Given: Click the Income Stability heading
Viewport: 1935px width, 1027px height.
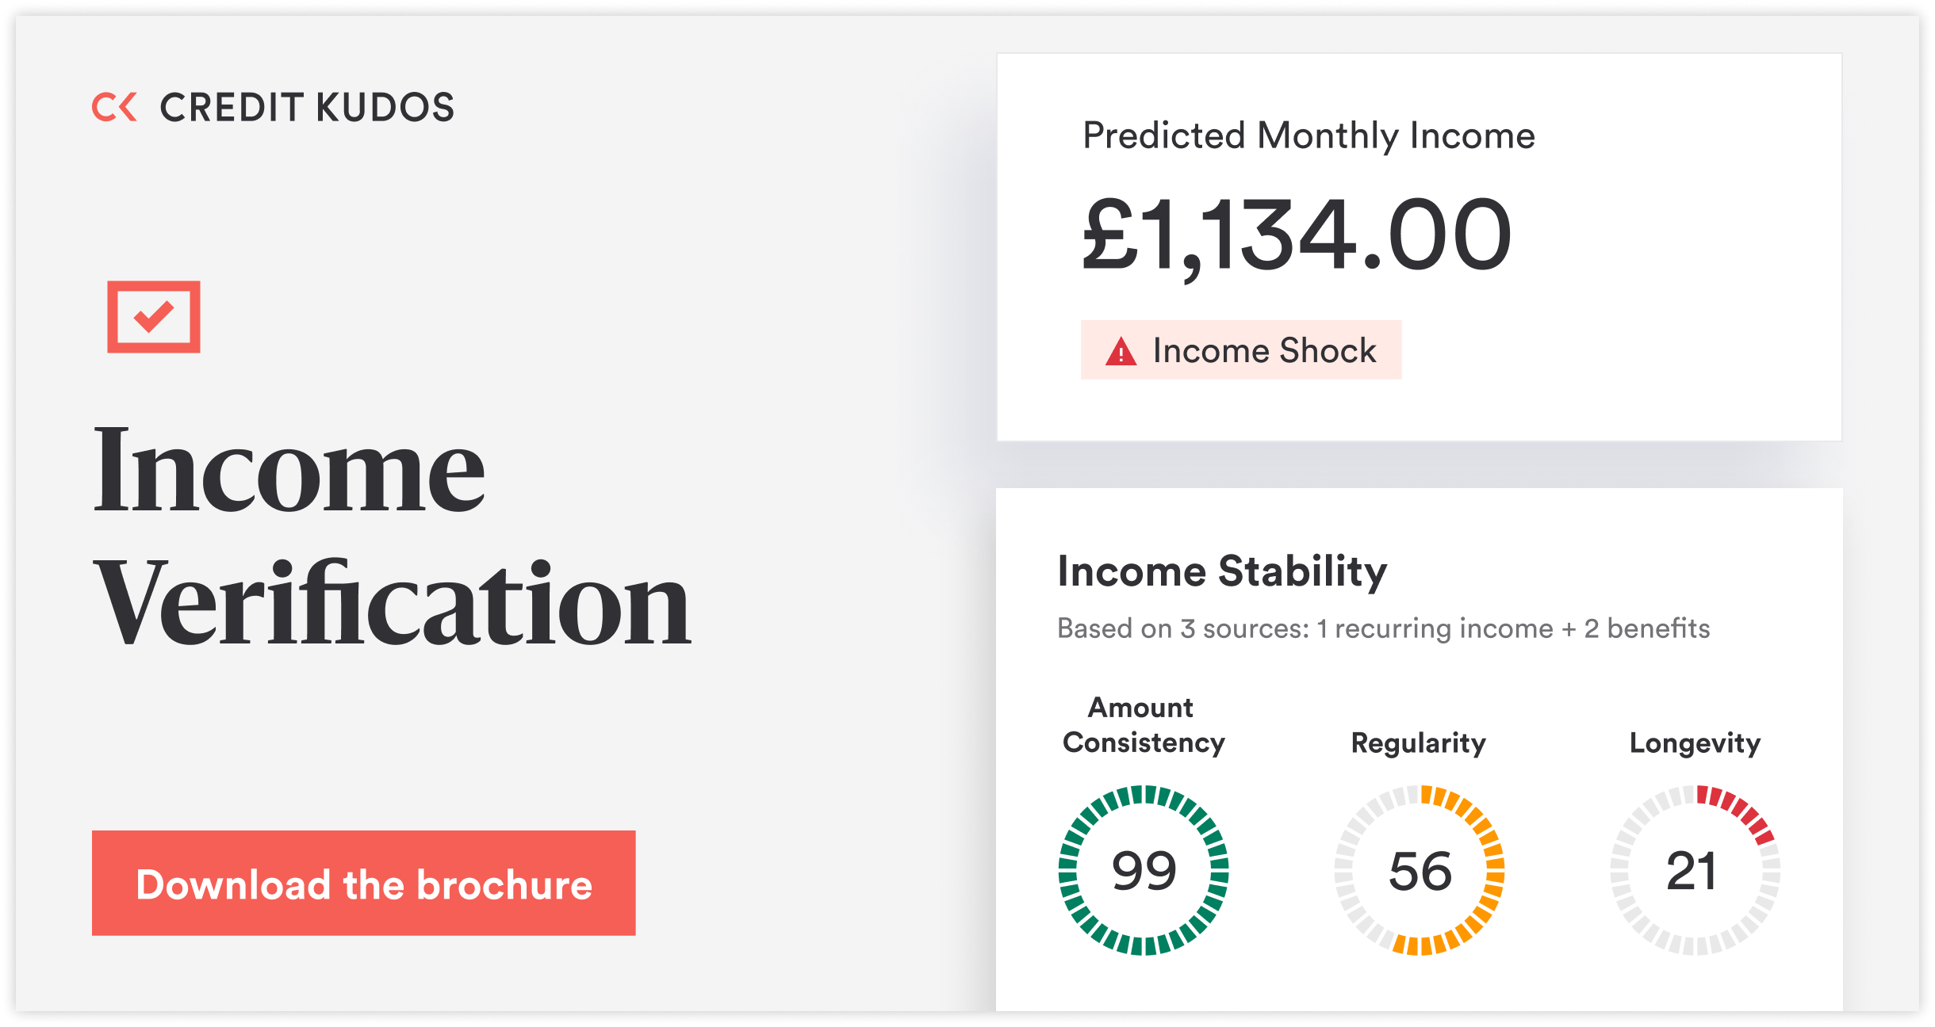Looking at the screenshot, I should click(1222, 571).
